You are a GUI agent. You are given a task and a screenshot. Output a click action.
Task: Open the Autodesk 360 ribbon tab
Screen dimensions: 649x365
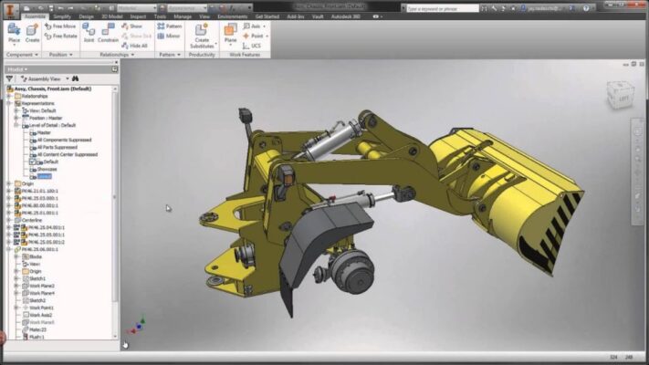click(345, 16)
